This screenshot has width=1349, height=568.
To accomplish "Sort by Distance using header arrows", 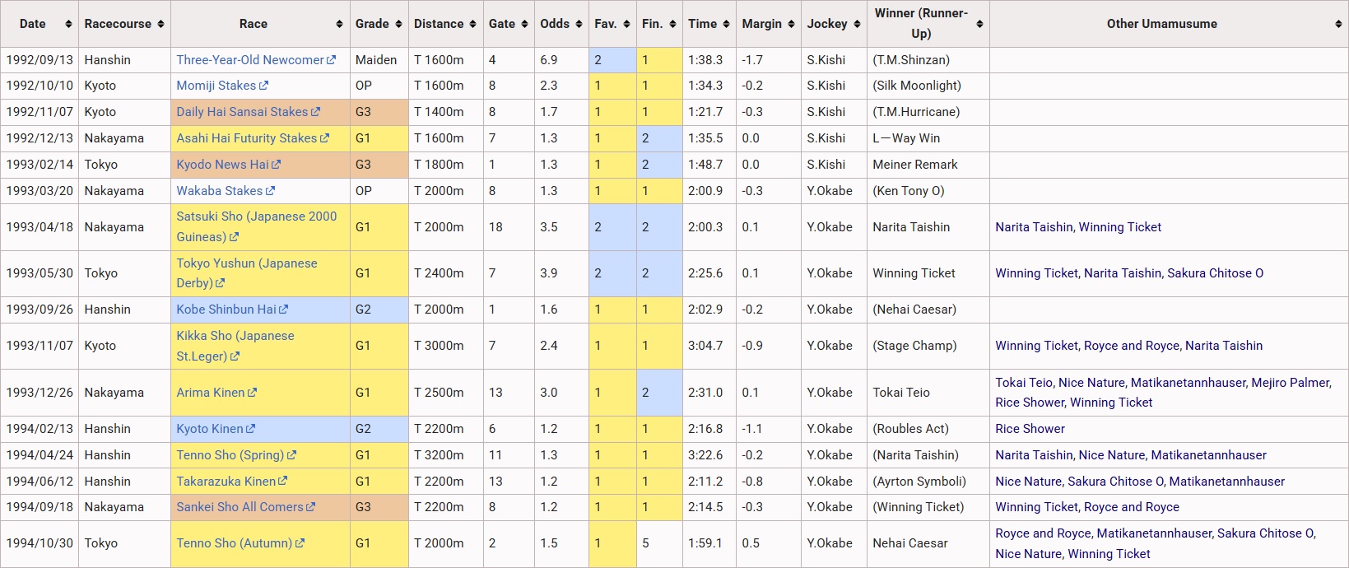I will (x=473, y=24).
